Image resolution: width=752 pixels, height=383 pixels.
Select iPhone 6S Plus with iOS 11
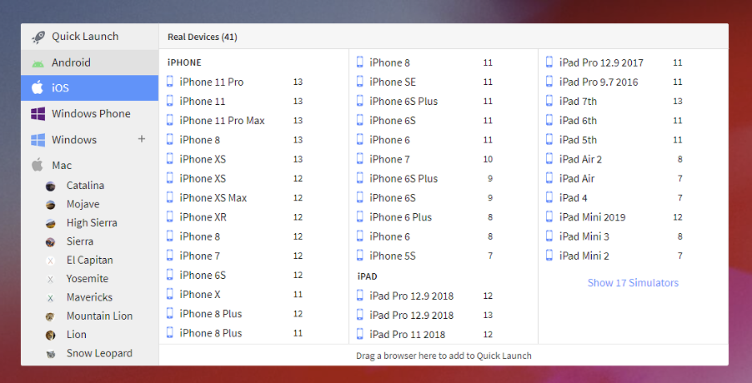coord(425,102)
